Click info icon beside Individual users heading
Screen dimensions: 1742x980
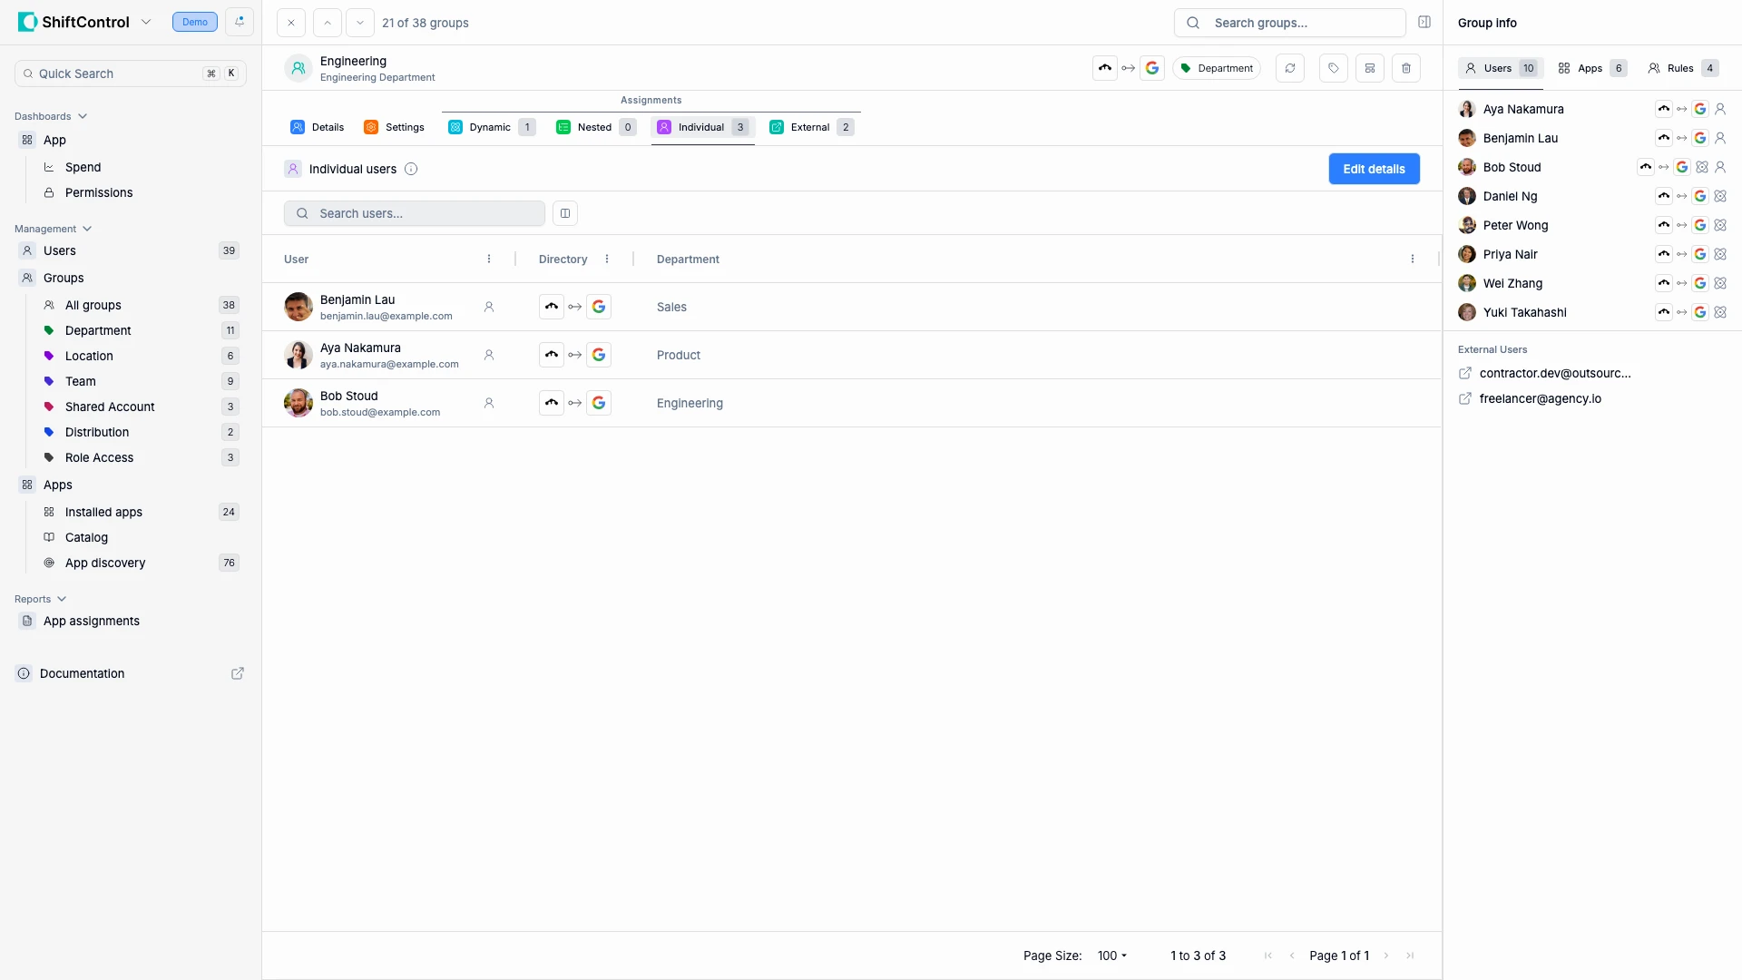coord(411,169)
